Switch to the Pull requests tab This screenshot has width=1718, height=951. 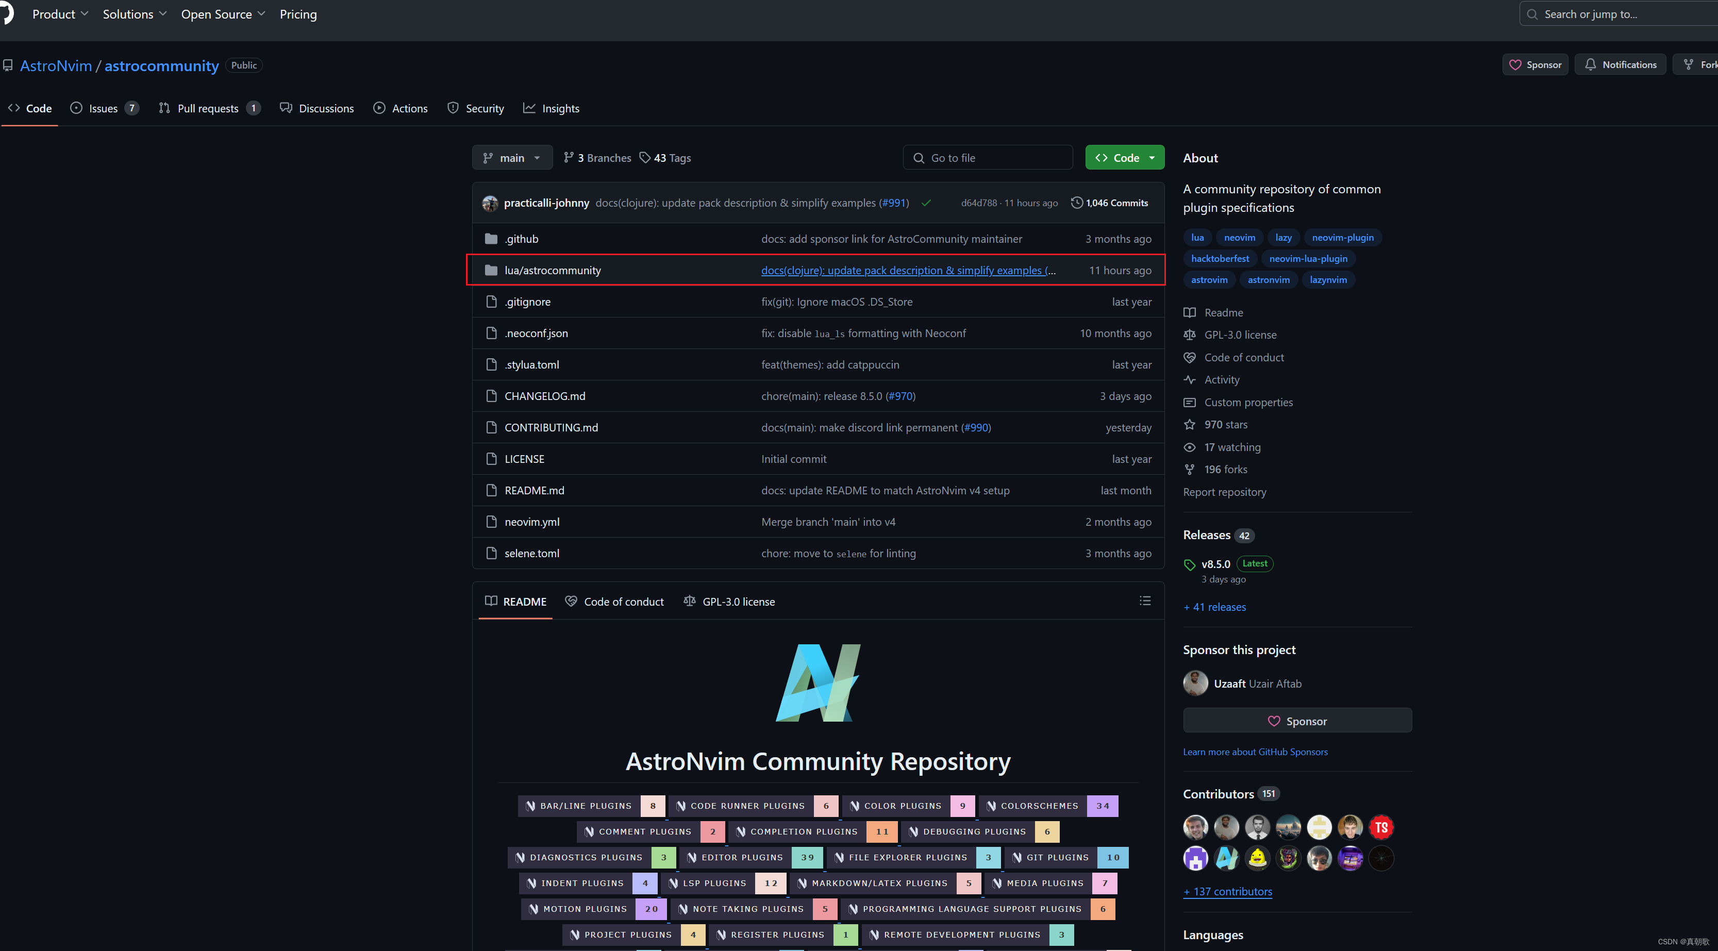pyautogui.click(x=207, y=109)
